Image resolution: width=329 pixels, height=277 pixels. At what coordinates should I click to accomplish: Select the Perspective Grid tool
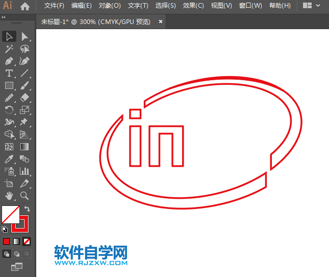point(25,134)
